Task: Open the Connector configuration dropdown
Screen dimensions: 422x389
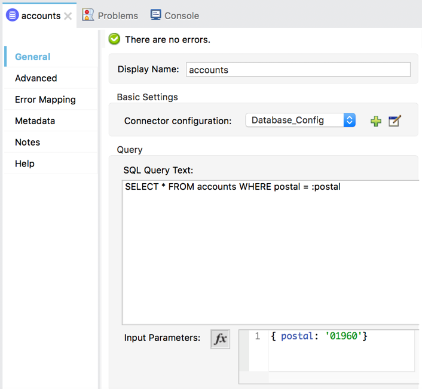Action: (300, 120)
